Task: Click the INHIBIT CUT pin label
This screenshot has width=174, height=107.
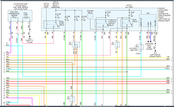Action: [141, 22]
